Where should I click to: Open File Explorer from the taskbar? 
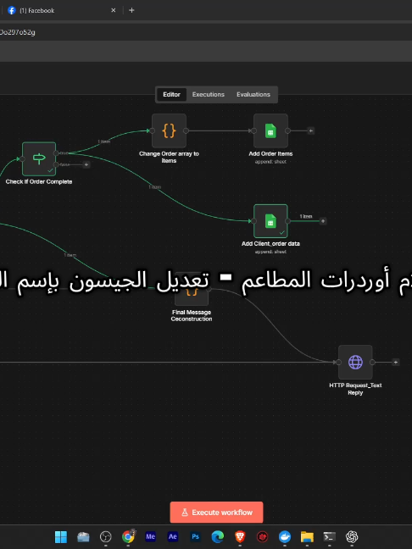[307, 537]
